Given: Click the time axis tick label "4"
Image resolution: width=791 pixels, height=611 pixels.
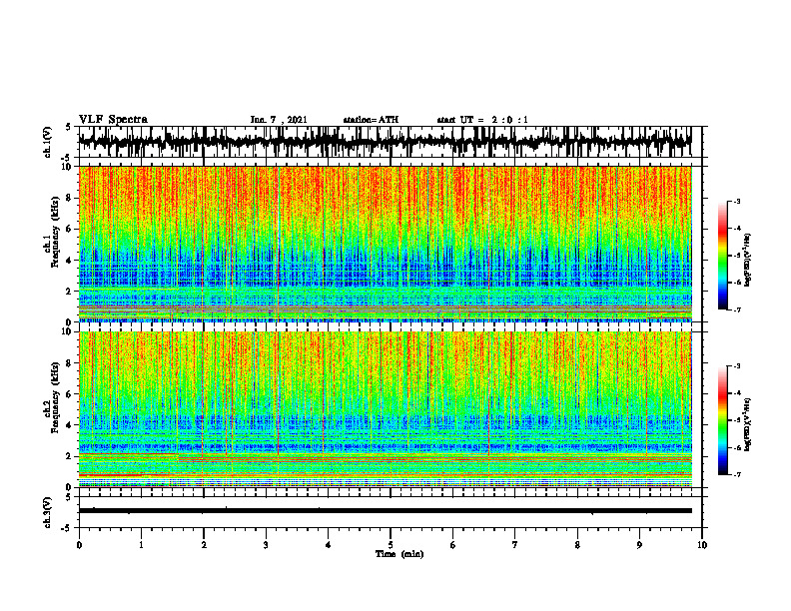Looking at the screenshot, I should coord(329,545).
